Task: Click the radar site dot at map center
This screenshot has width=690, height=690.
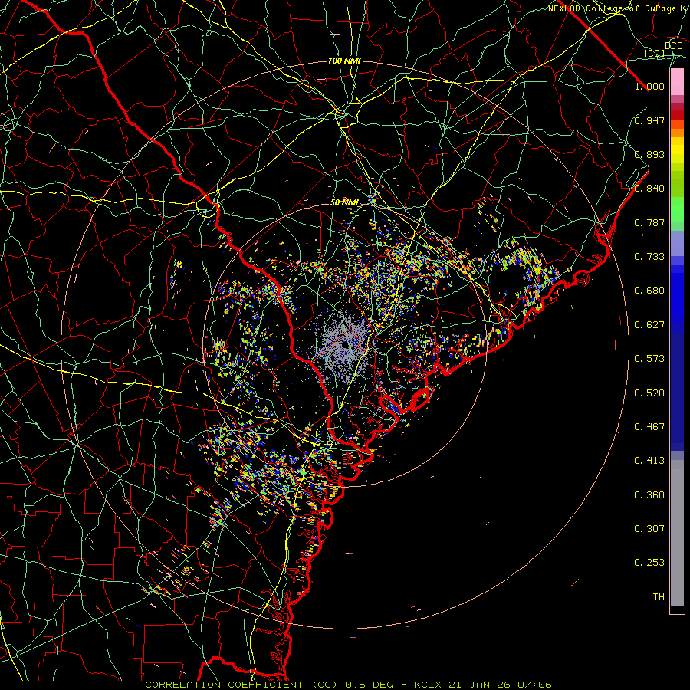Action: (345, 344)
